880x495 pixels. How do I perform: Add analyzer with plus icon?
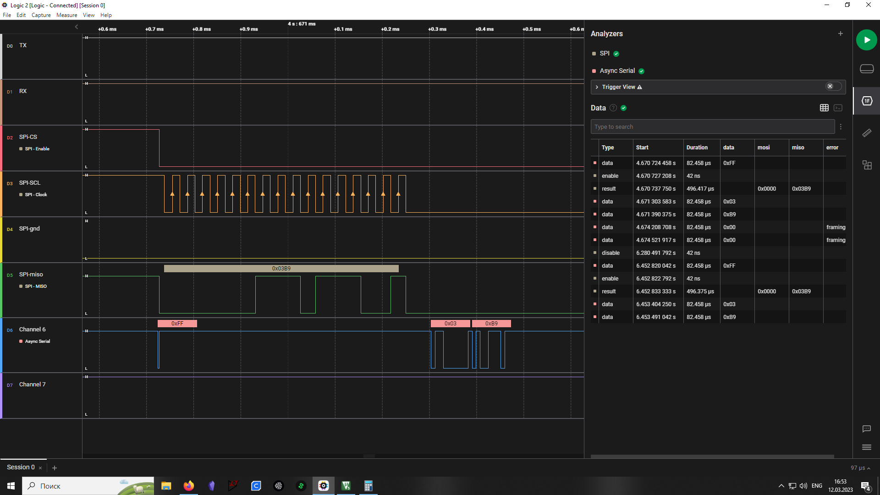pos(840,33)
